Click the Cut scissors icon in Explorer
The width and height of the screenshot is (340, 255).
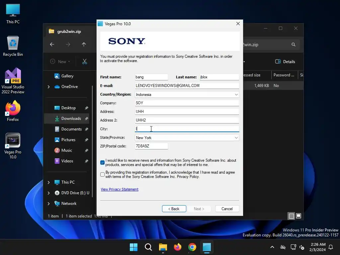pos(85,61)
